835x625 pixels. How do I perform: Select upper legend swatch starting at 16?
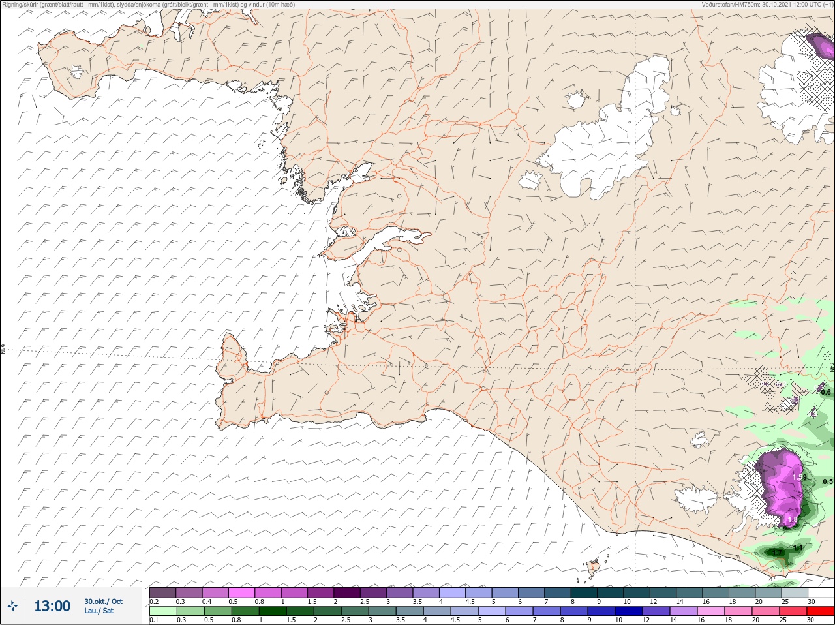[716, 592]
